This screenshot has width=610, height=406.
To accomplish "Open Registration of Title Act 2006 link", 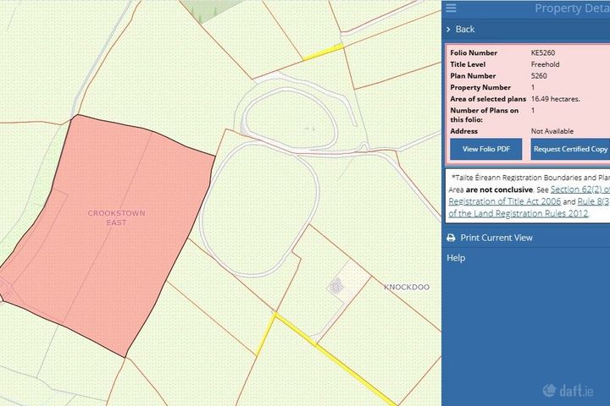I will pyautogui.click(x=505, y=201).
